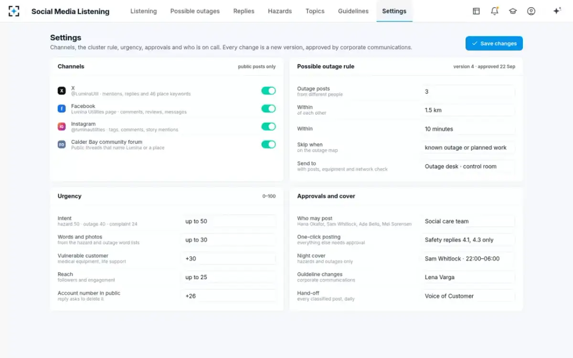Click the "public posts only" label
Image resolution: width=573 pixels, height=358 pixels.
point(257,67)
